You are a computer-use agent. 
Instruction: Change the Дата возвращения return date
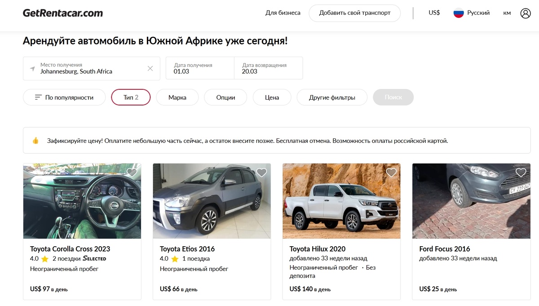[269, 68]
